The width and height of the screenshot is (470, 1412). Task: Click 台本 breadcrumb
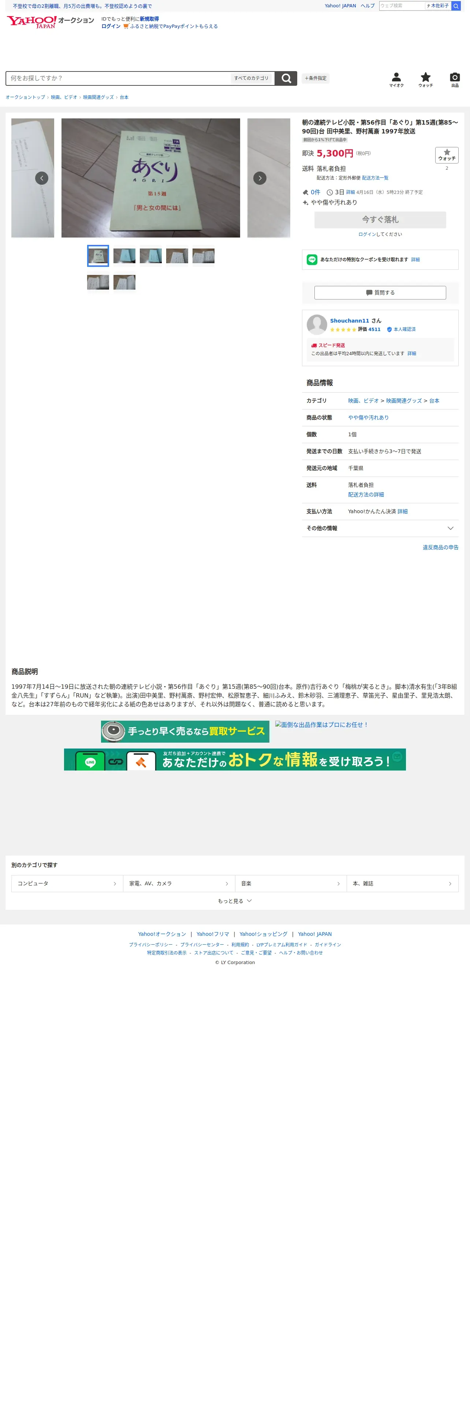click(124, 98)
